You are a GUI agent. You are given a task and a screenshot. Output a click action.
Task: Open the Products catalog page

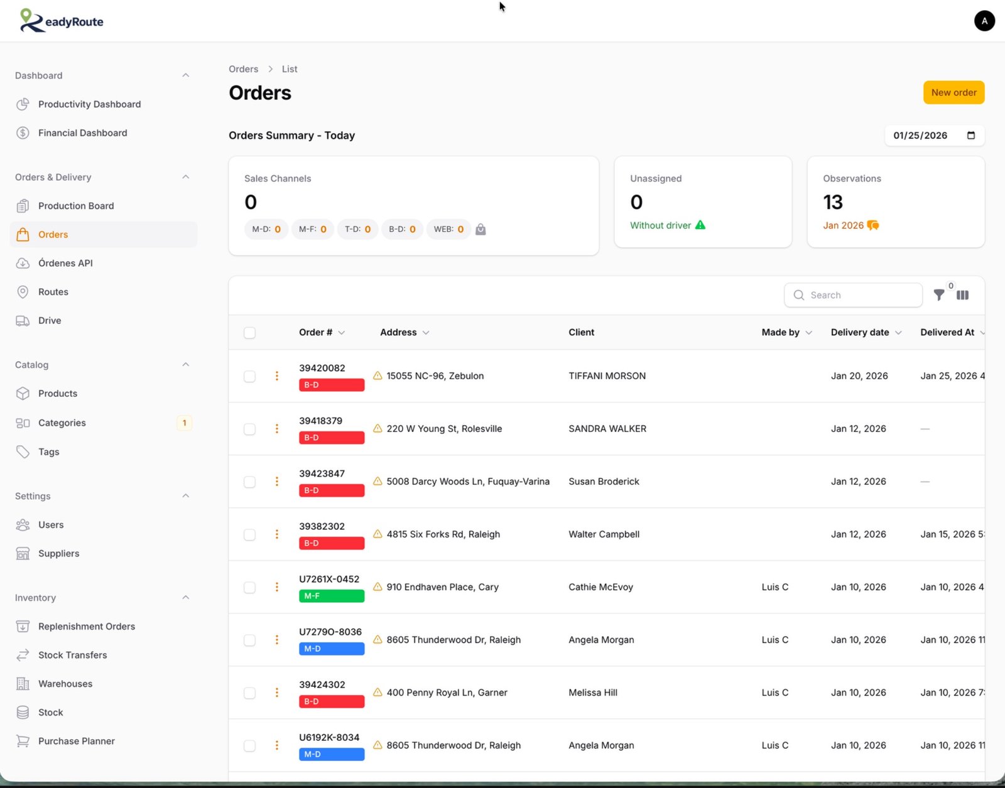click(x=57, y=393)
